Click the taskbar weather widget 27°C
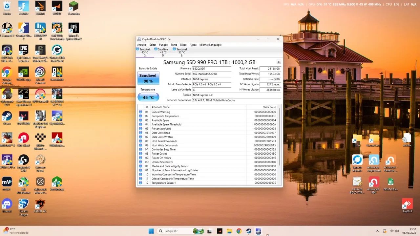This screenshot has height=236, width=420. coord(16,231)
